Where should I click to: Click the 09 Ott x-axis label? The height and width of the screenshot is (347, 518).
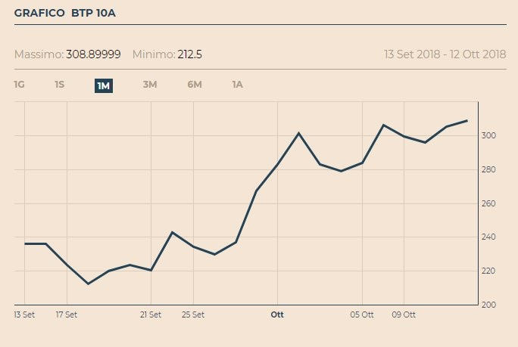coord(404,314)
